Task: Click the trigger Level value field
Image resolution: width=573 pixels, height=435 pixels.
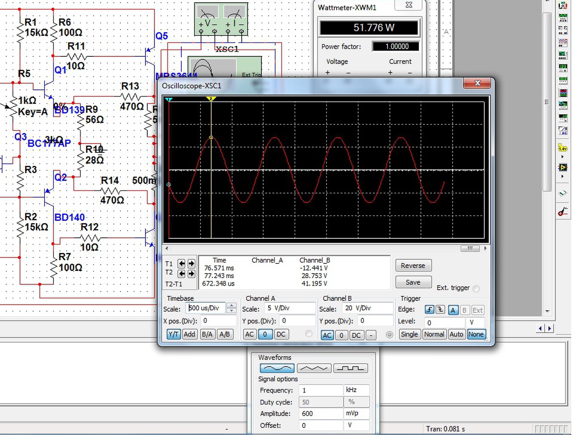Action: (445, 322)
